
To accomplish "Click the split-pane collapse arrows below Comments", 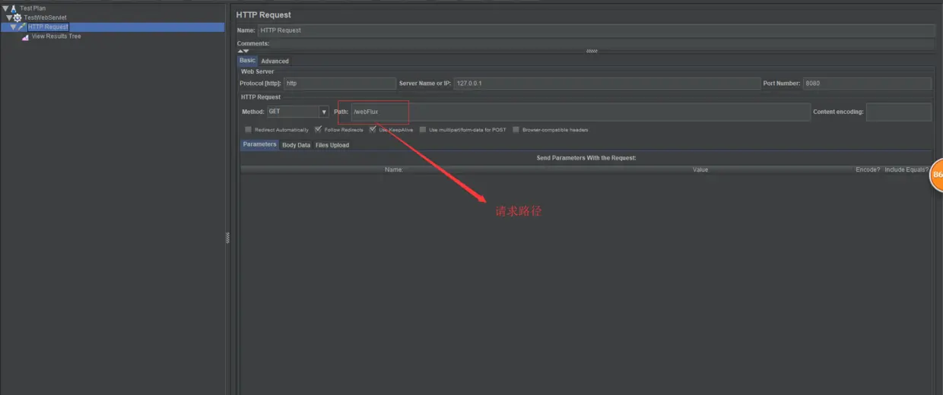I will pos(243,51).
